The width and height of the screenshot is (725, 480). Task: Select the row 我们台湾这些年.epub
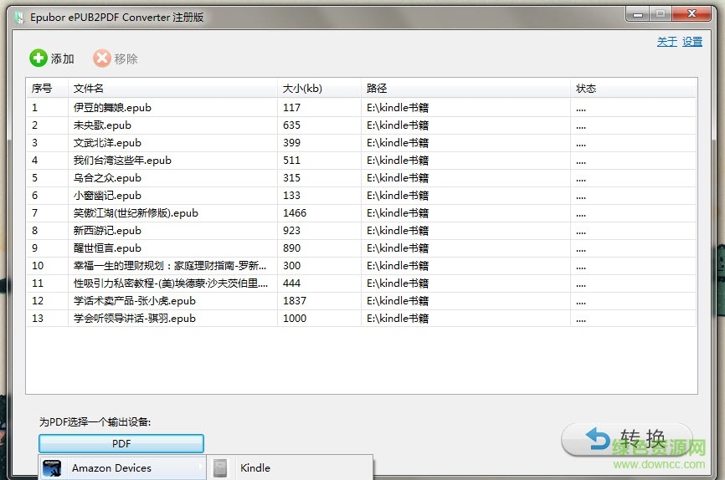coord(361,161)
